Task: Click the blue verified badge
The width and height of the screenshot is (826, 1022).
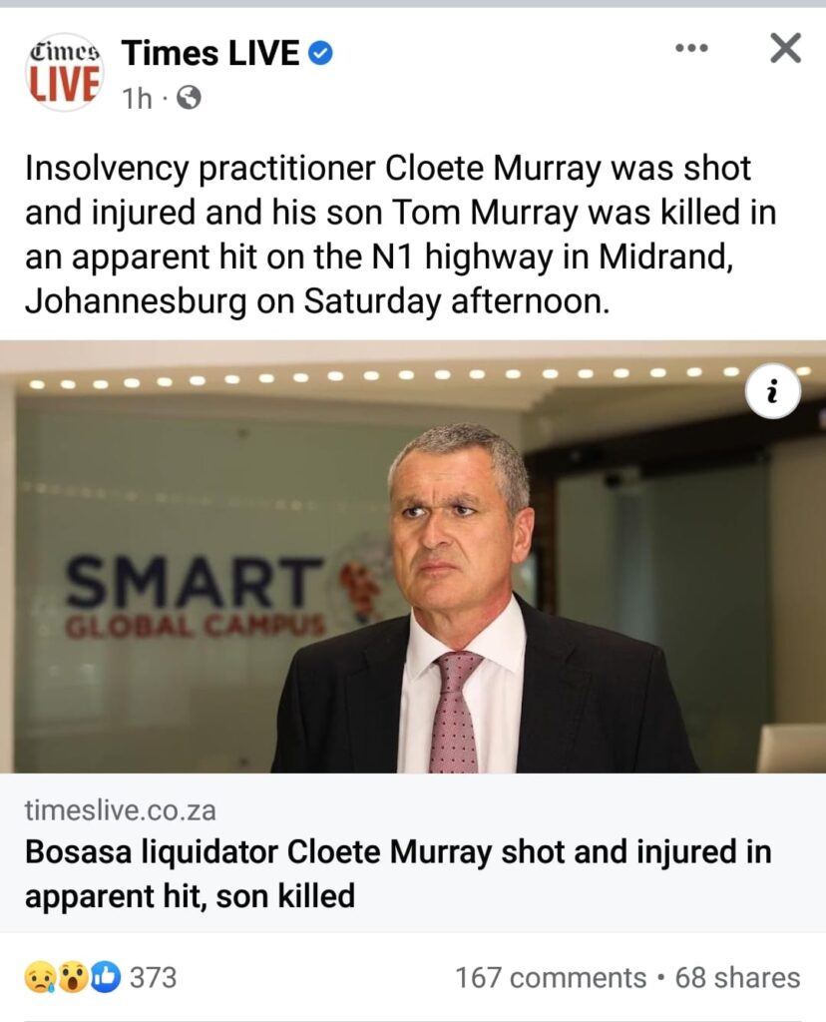Action: 319,54
